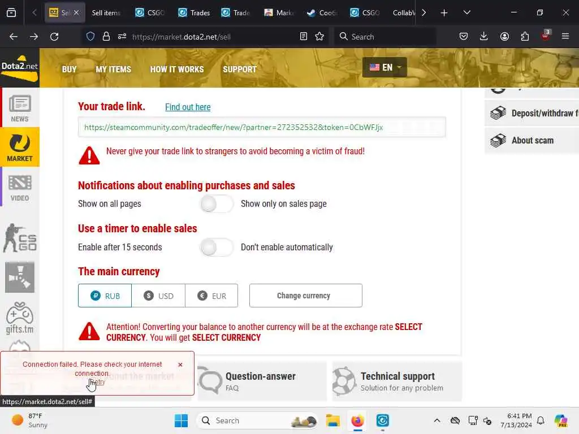The image size is (579, 434).
Task: Click the Firefox taskbar icon
Action: click(357, 420)
